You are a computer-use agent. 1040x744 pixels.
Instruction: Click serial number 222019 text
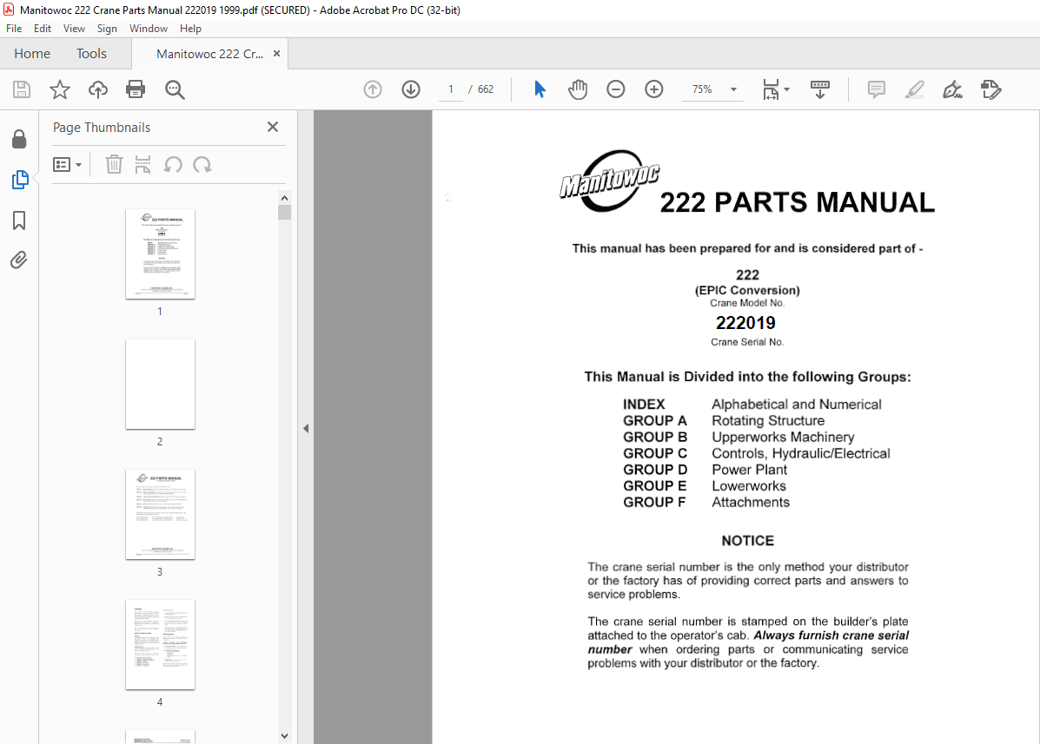pos(745,323)
